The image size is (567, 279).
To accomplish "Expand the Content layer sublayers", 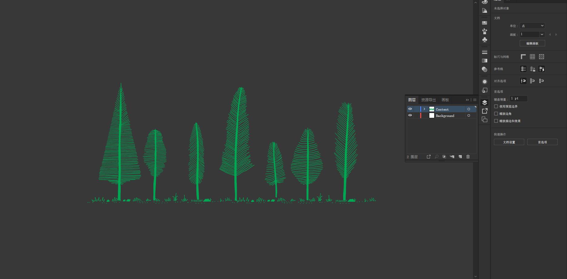I will tap(424, 109).
